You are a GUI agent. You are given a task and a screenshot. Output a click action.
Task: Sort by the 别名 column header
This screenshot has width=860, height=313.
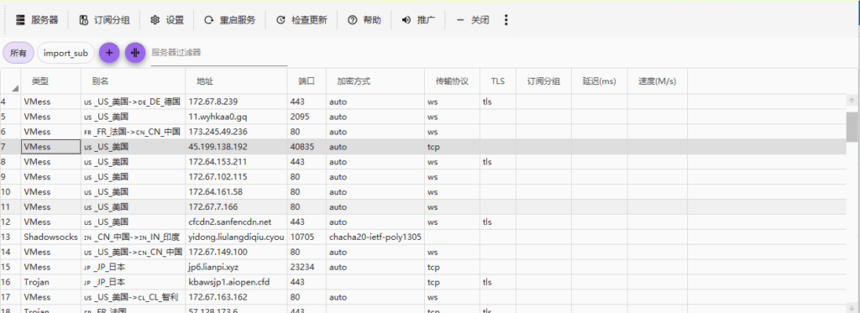134,81
